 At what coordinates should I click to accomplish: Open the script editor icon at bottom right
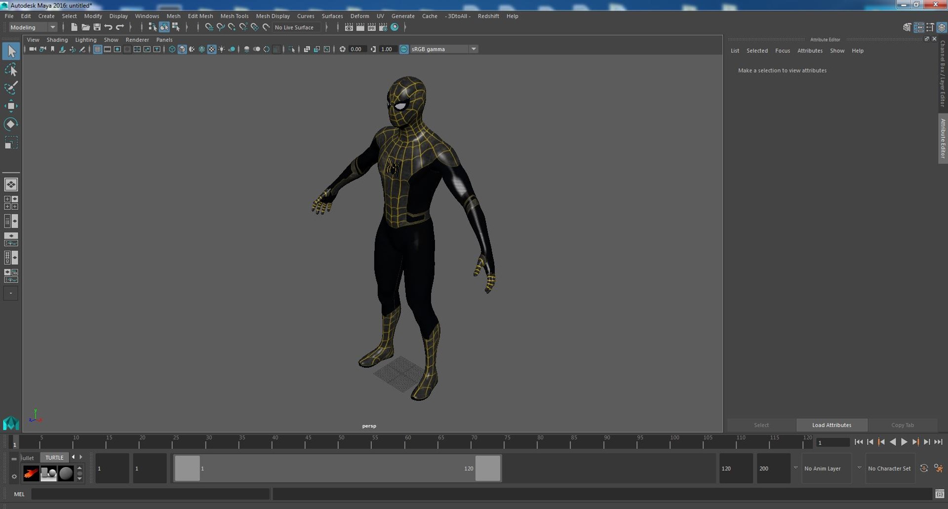[940, 494]
